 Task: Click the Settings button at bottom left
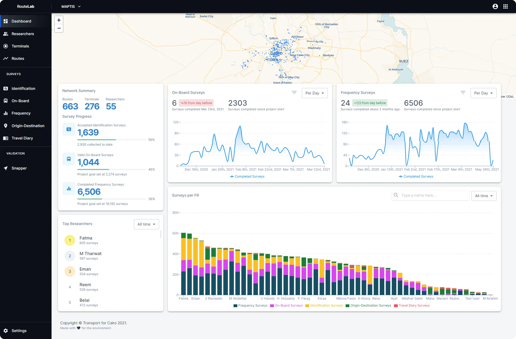coord(19,331)
